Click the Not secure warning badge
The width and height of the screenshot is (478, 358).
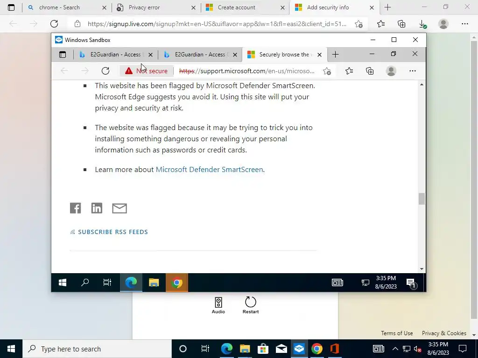coord(146,71)
